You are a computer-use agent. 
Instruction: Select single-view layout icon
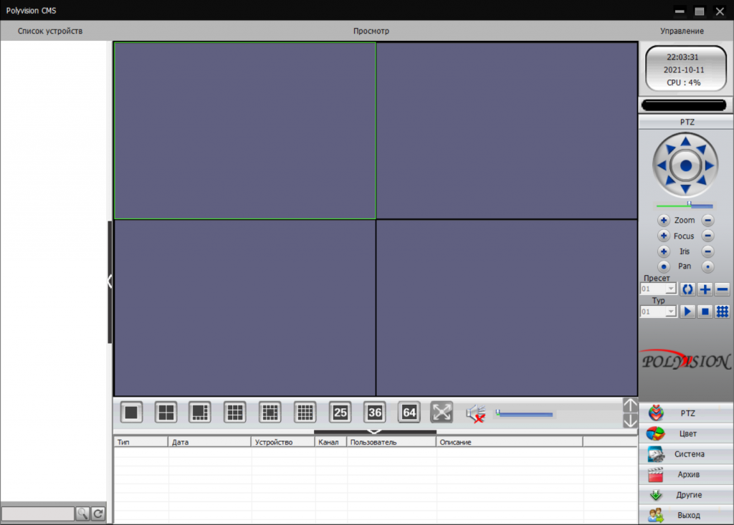tap(131, 412)
